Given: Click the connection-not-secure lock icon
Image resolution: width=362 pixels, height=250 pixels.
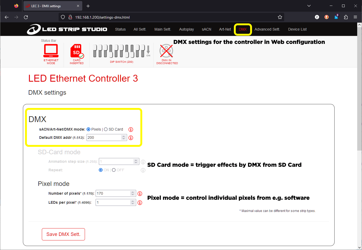Looking at the screenshot, I should pyautogui.click(x=70, y=17).
